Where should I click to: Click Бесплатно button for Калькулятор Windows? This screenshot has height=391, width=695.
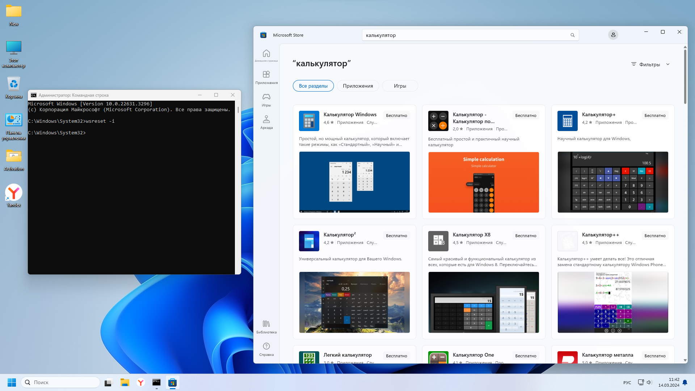(396, 115)
